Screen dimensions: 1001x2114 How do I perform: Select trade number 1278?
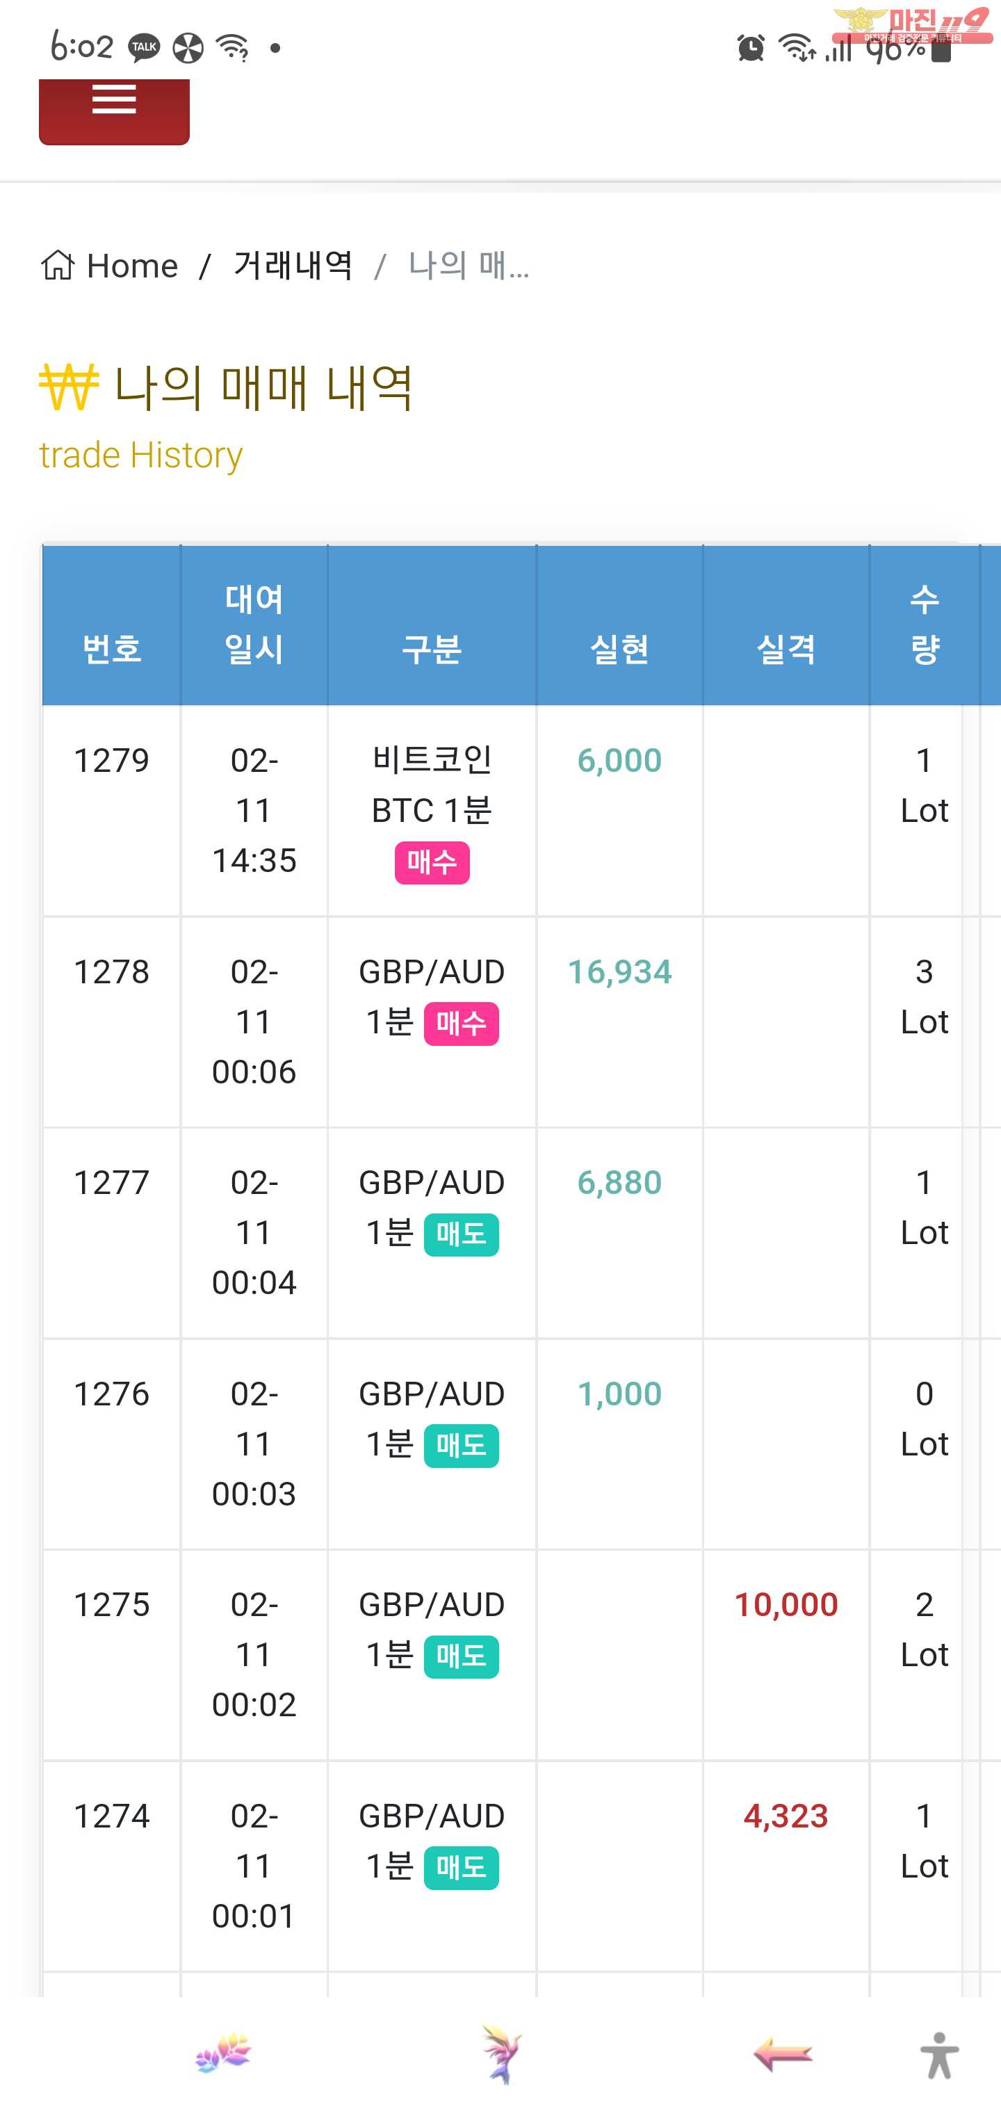coord(112,971)
